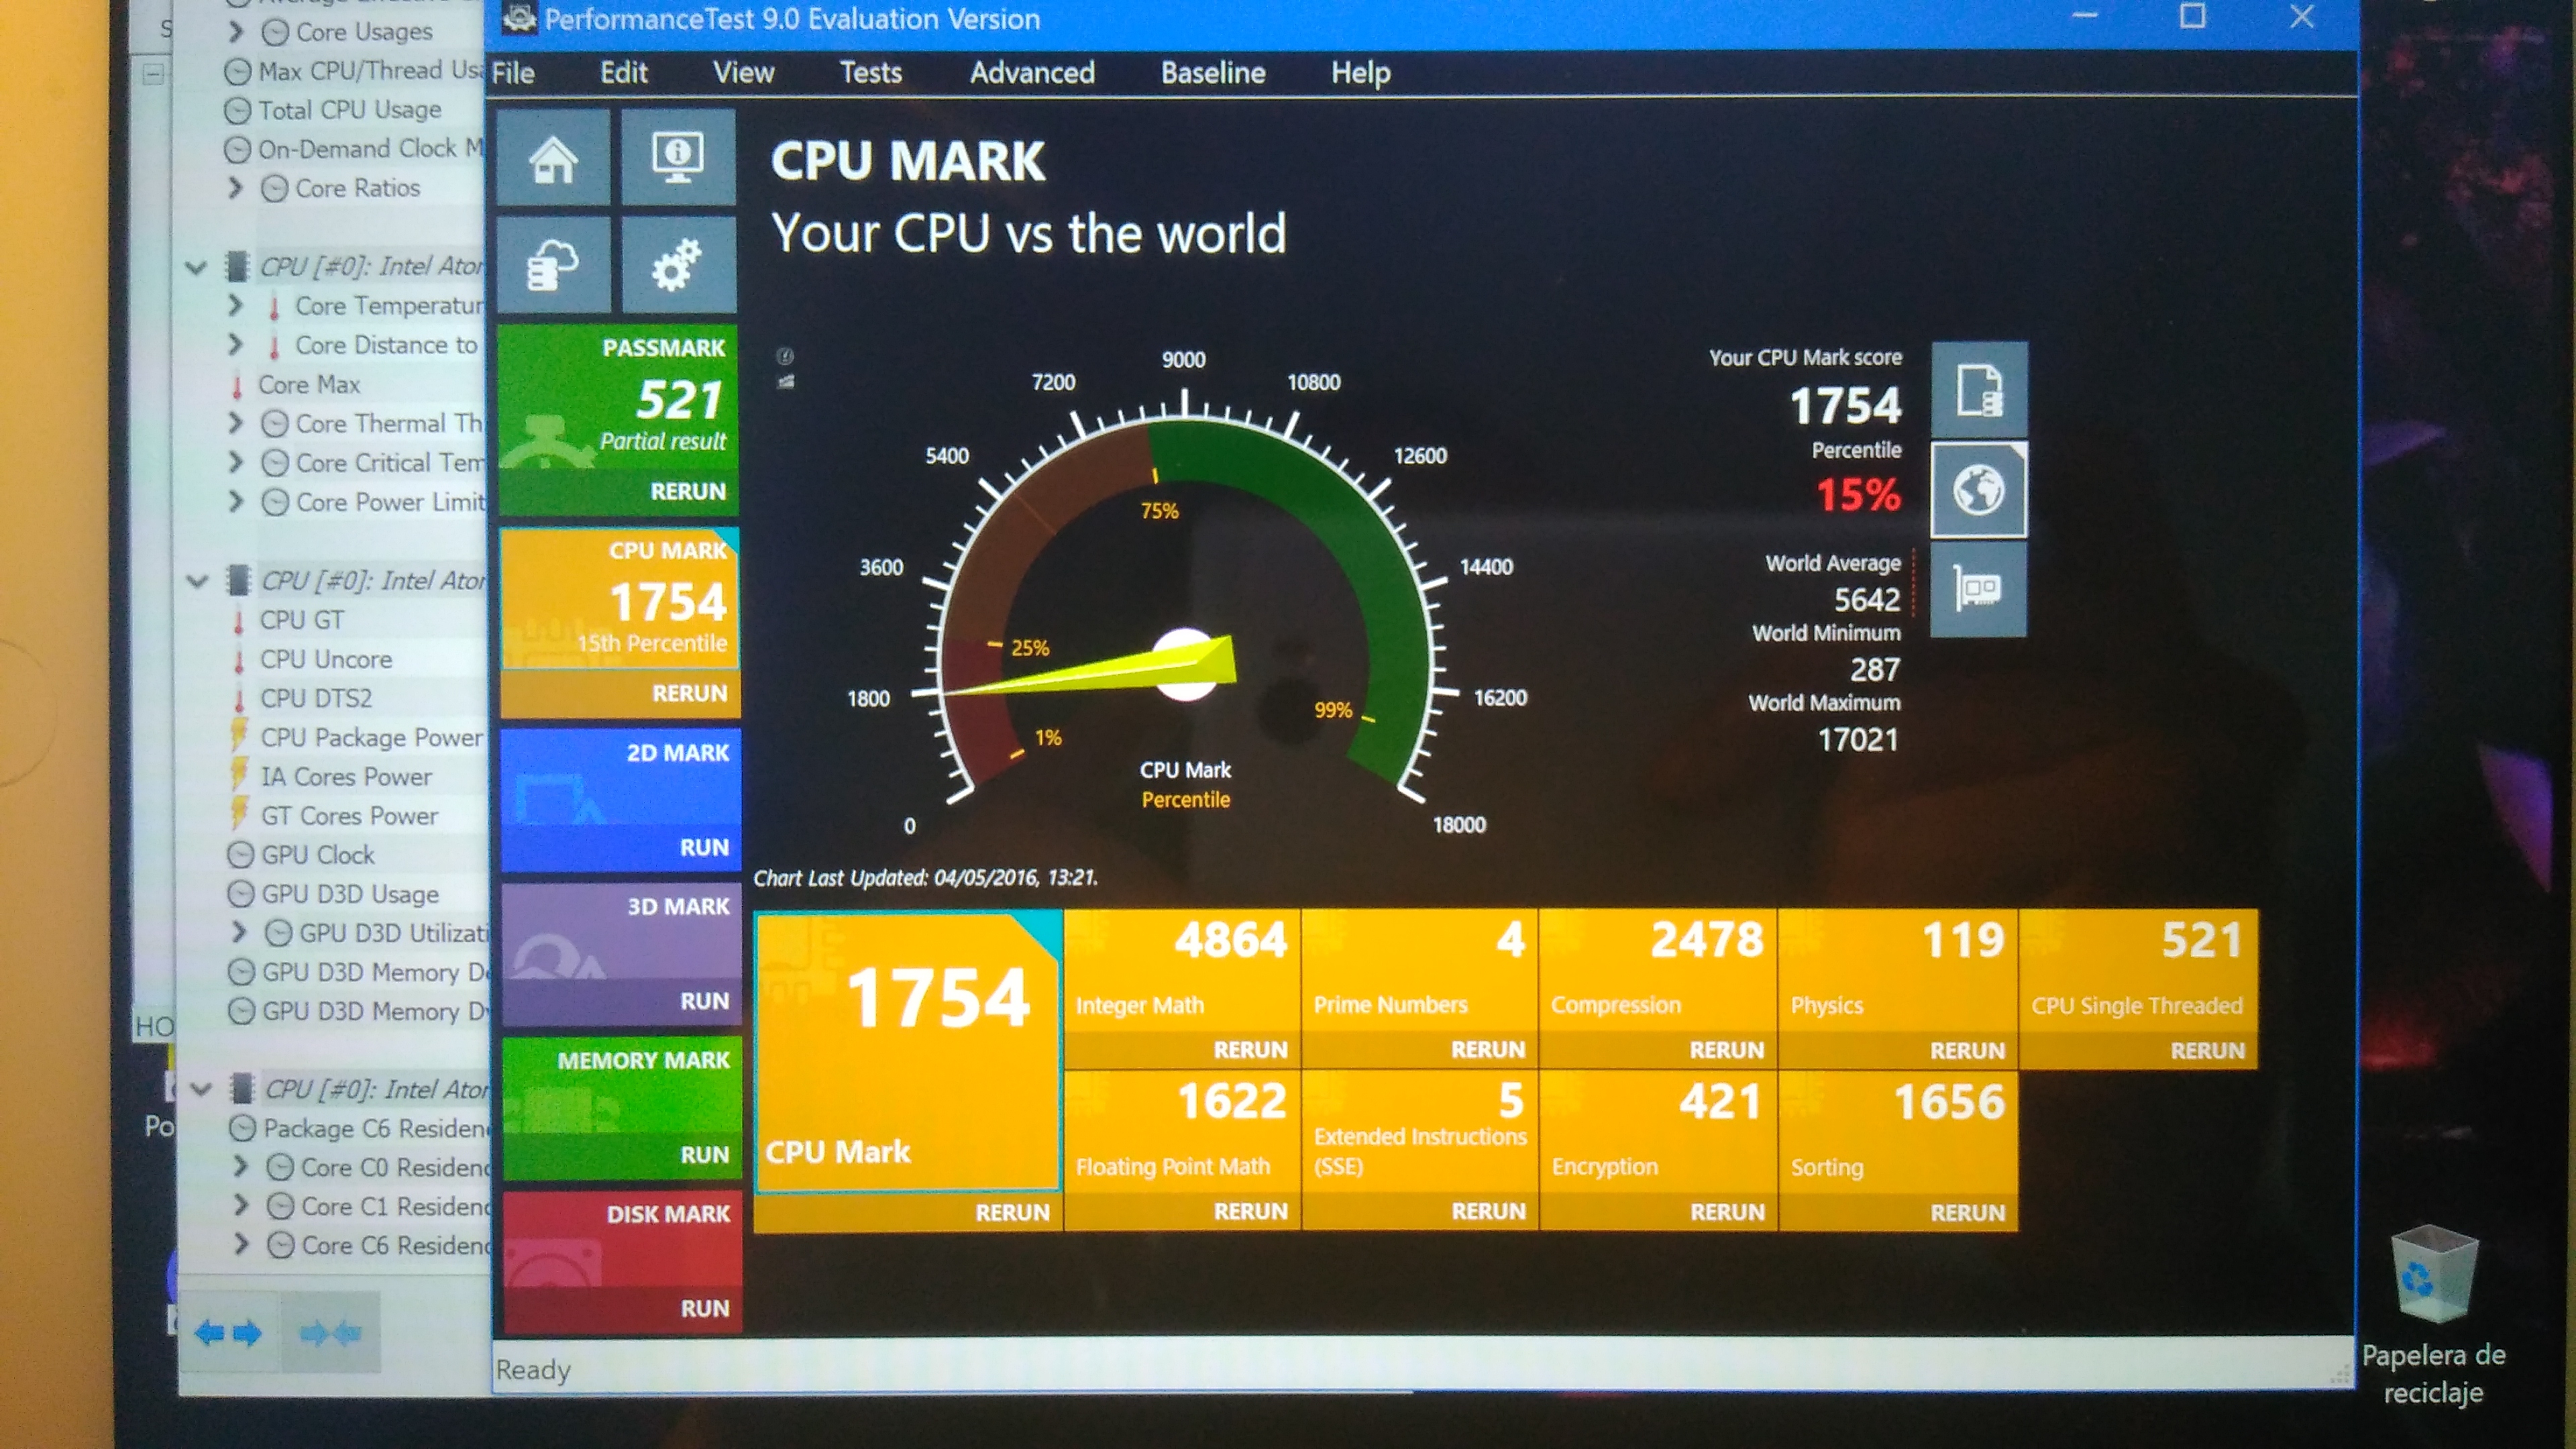
Task: Click the small chart icon beside gauge
Action: 786,381
